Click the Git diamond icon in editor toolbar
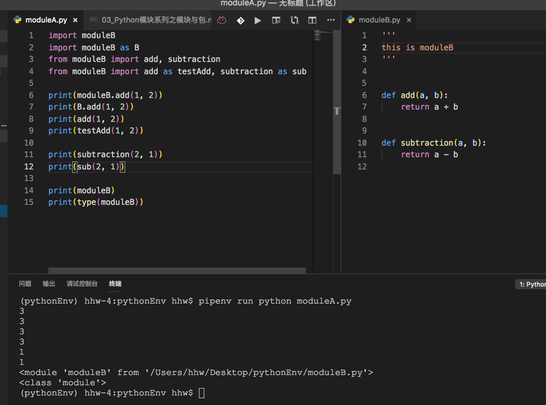The height and width of the screenshot is (405, 546). [241, 20]
